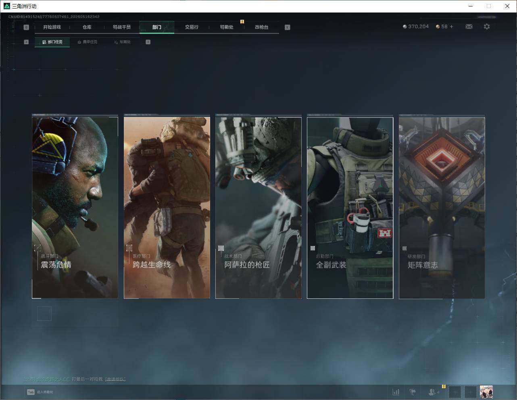517x400 pixels.
Task: Select the third sub-tab after 部门任务
Action: [123, 42]
